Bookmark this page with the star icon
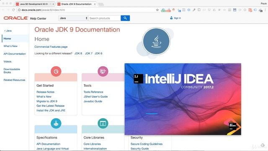The image size is (268, 151). (157, 10)
